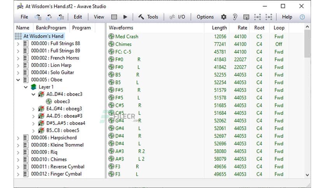The height and width of the screenshot is (188, 325).
Task: Click the waveform list scroll up arrow
Action: (307, 27)
